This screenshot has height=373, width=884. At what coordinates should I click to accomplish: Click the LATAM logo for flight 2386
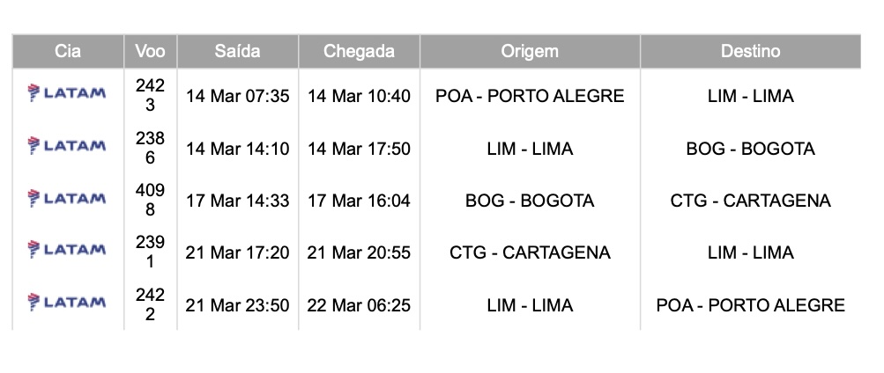coord(67,146)
